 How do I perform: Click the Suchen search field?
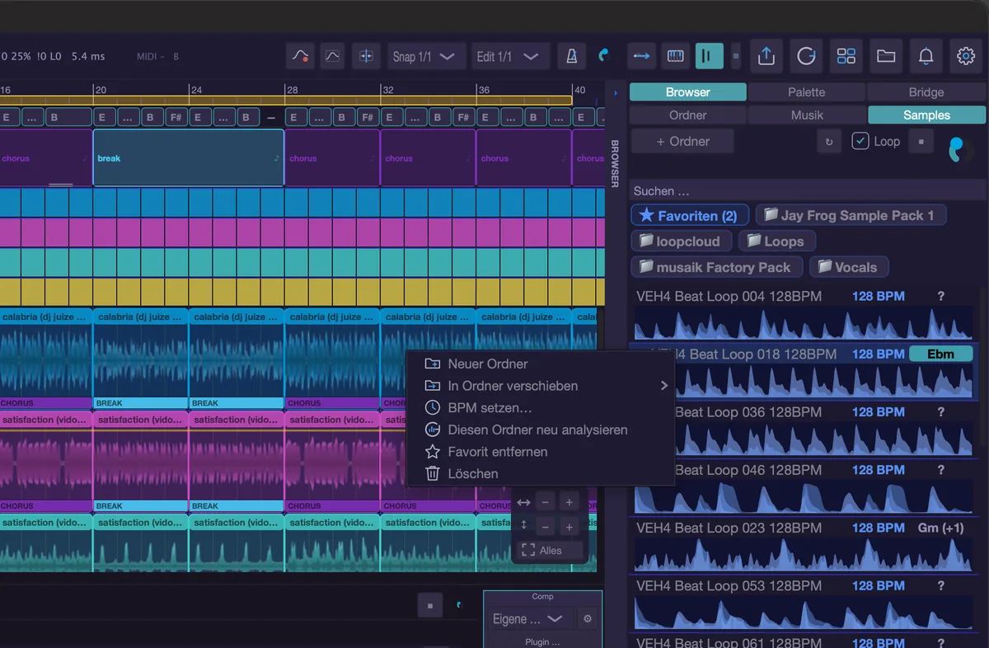(808, 191)
